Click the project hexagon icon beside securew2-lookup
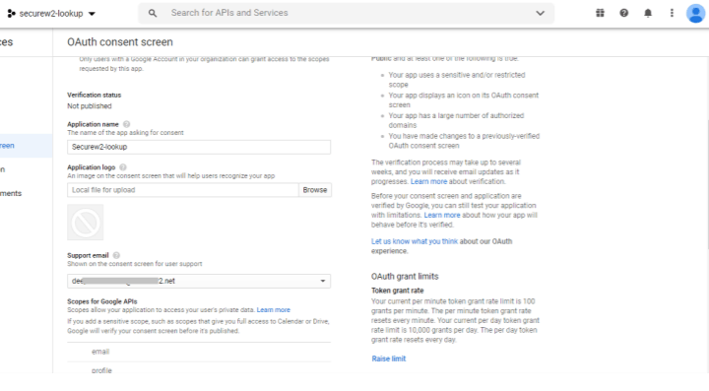709x391 pixels. (12, 14)
